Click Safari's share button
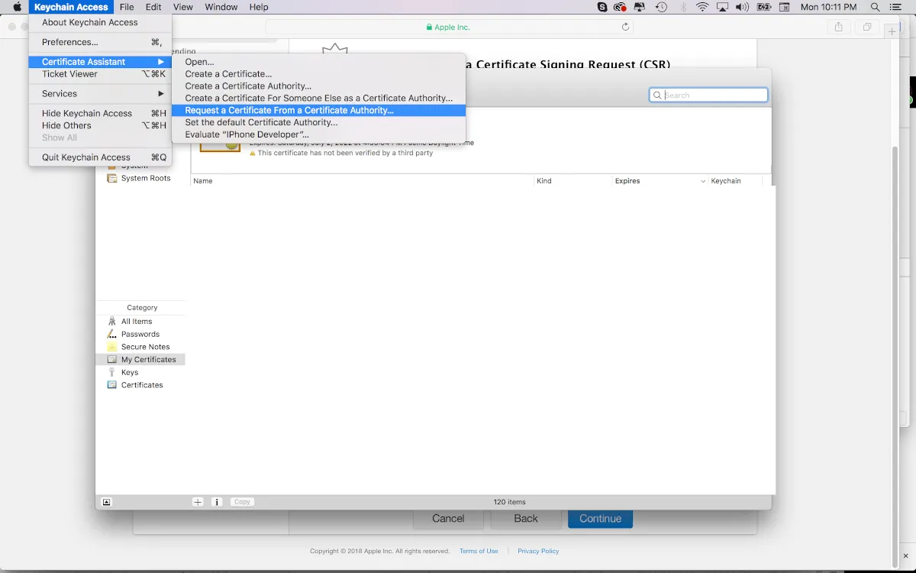The width and height of the screenshot is (916, 573). [839, 27]
